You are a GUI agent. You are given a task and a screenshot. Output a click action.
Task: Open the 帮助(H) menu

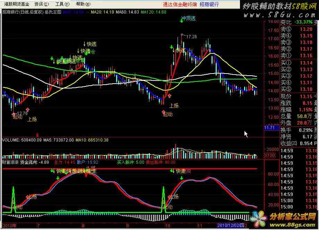tap(83, 4)
